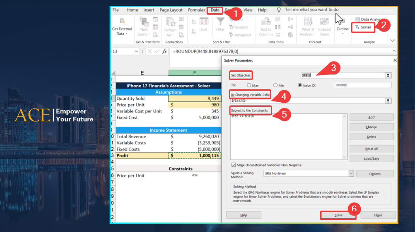Select the Max radio button
This screenshot has height=232, width=415.
(x=249, y=85)
